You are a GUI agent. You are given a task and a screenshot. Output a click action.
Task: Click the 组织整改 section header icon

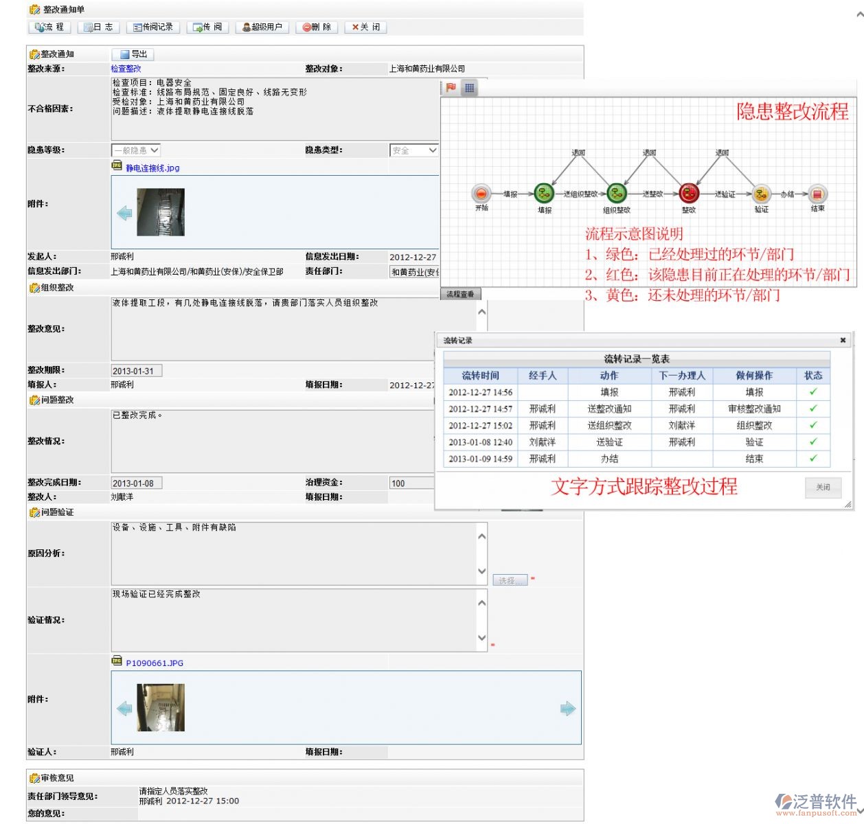click(x=34, y=288)
